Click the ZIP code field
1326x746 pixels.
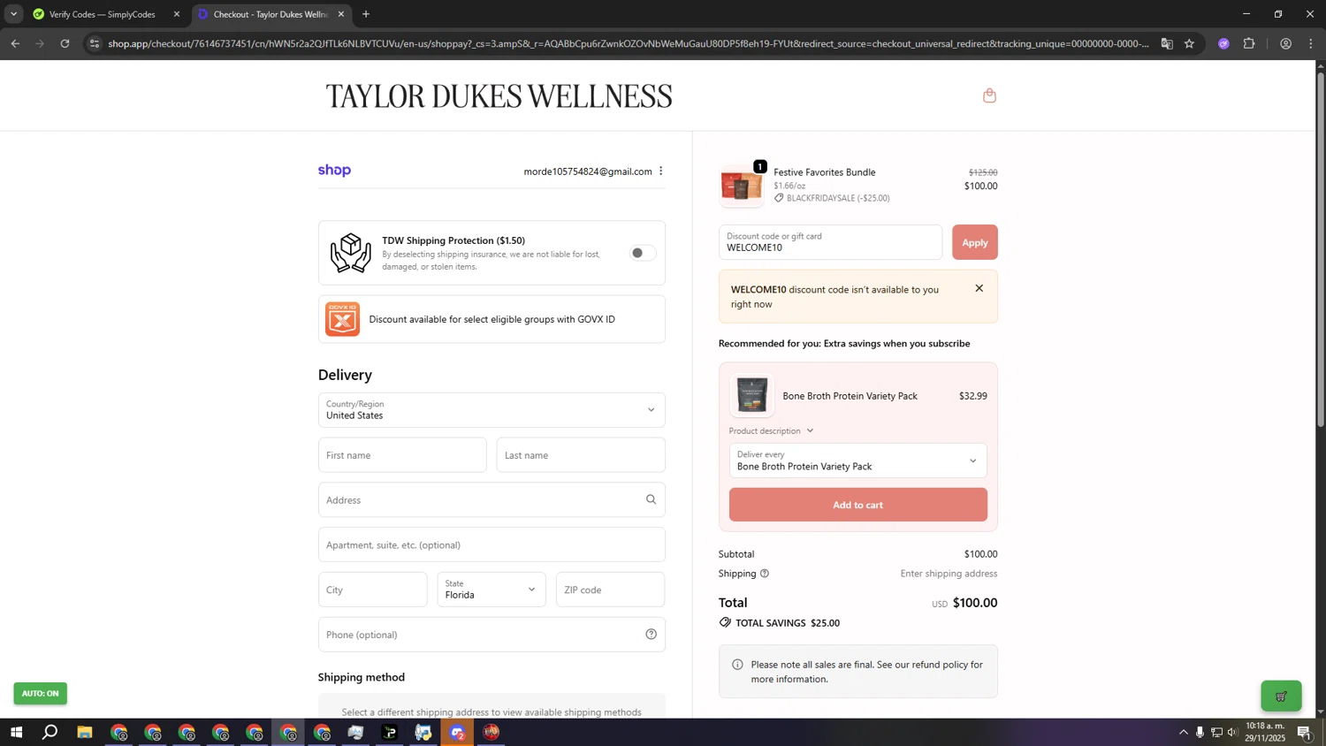point(610,590)
